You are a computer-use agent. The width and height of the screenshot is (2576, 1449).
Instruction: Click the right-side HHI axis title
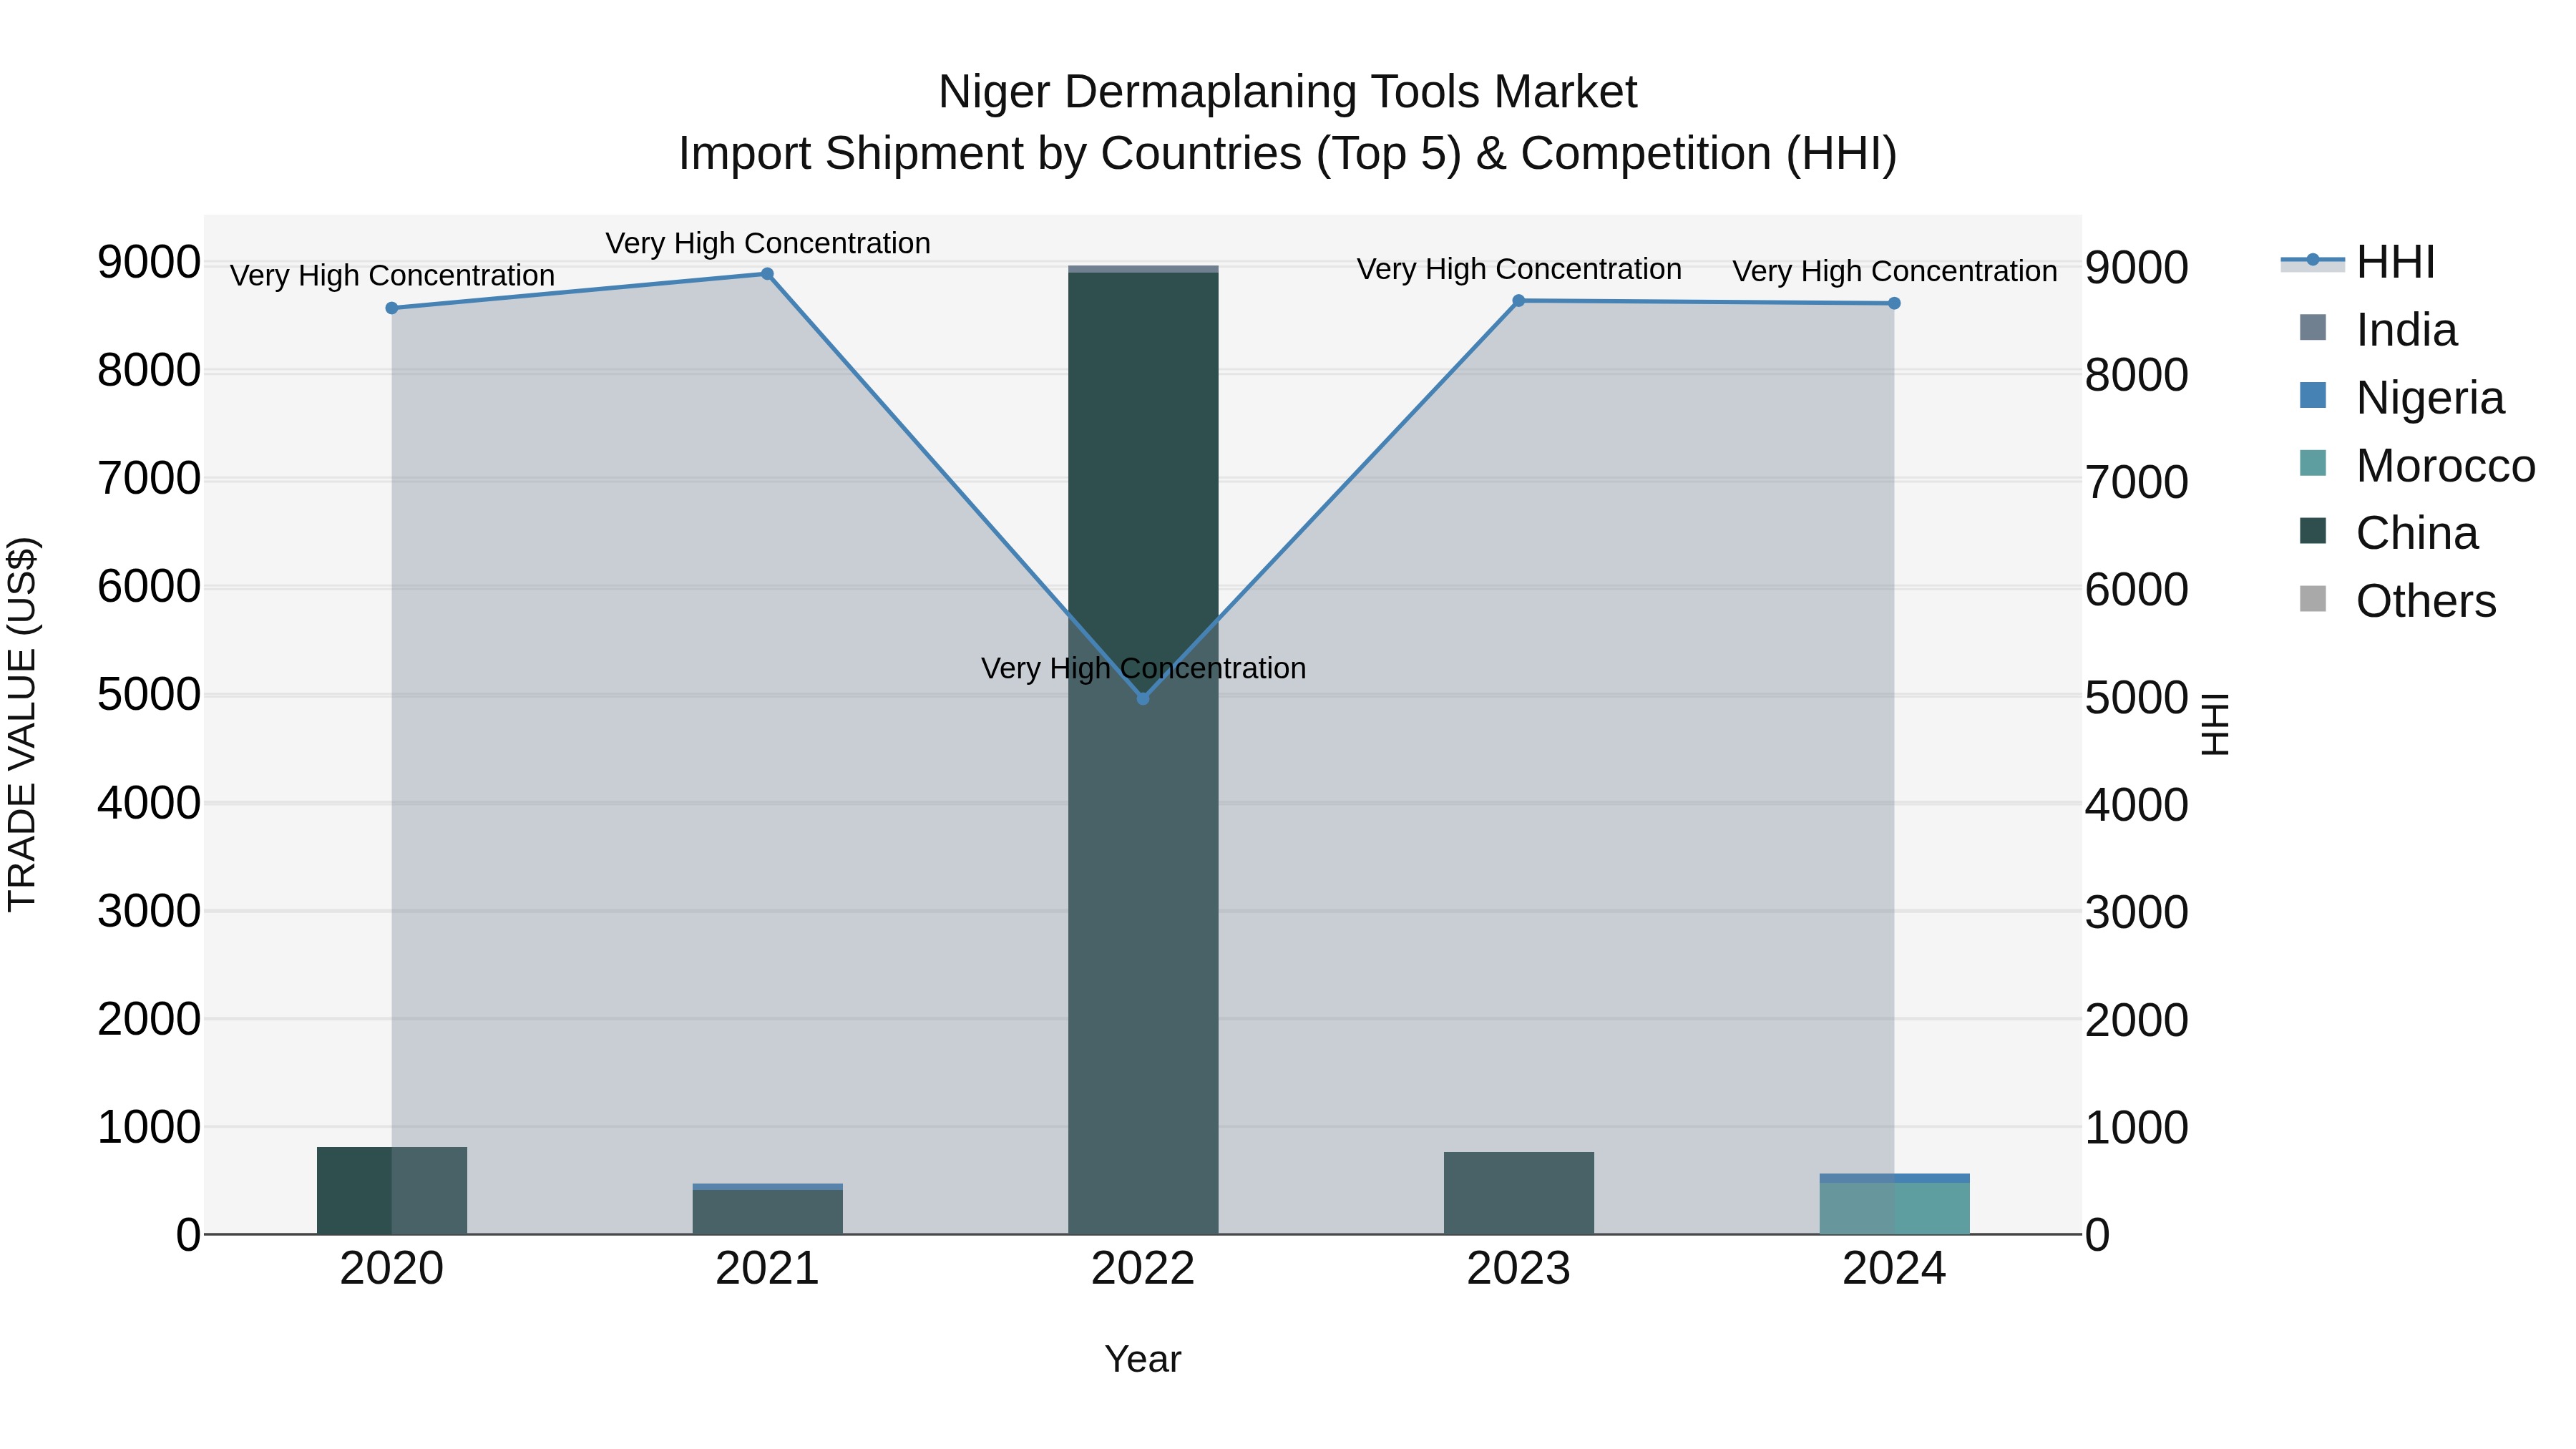click(2216, 724)
